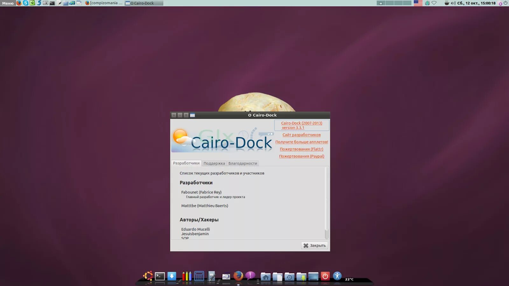The image size is (509, 286).
Task: Launch Firefox from the top panel launchers
Action: [19, 3]
